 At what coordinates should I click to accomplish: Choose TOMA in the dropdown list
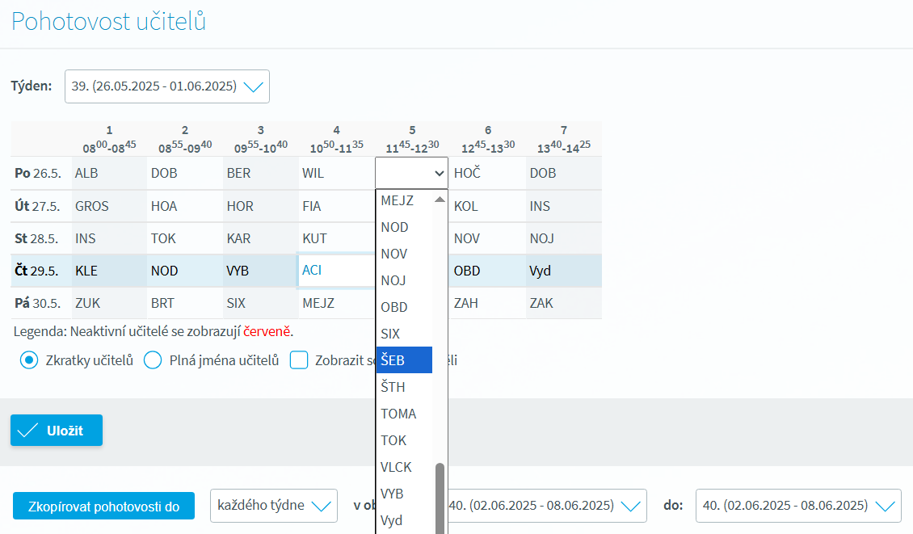tap(404, 414)
